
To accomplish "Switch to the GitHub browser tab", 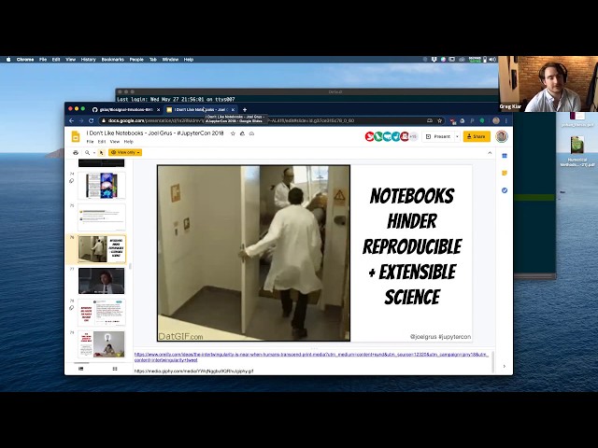I will [x=126, y=110].
